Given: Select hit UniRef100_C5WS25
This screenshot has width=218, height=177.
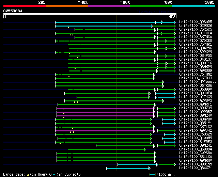Looking at the screenshot, I should (x=196, y=134).
